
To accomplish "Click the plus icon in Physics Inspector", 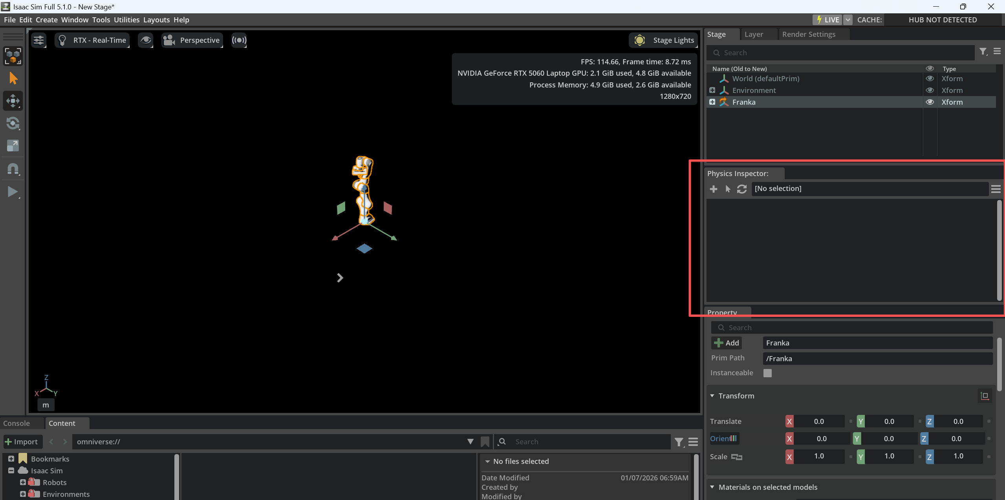I will coord(714,189).
